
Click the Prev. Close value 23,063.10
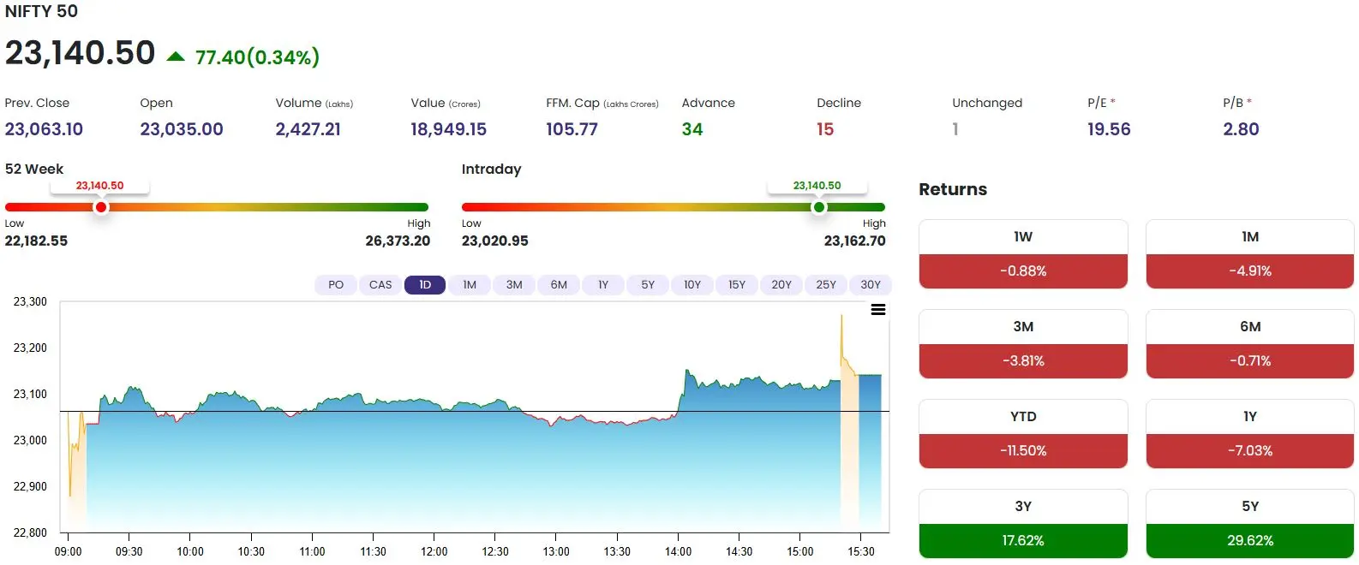coord(44,129)
